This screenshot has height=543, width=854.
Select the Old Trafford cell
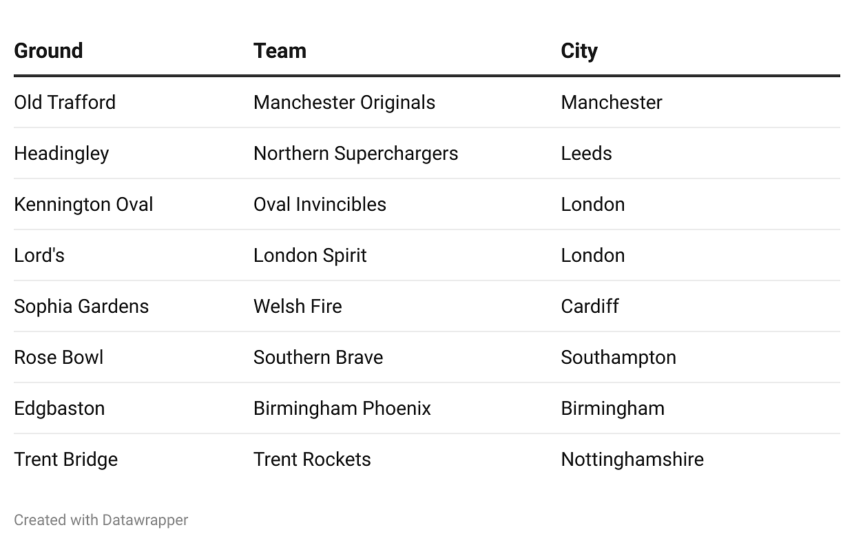tap(65, 103)
